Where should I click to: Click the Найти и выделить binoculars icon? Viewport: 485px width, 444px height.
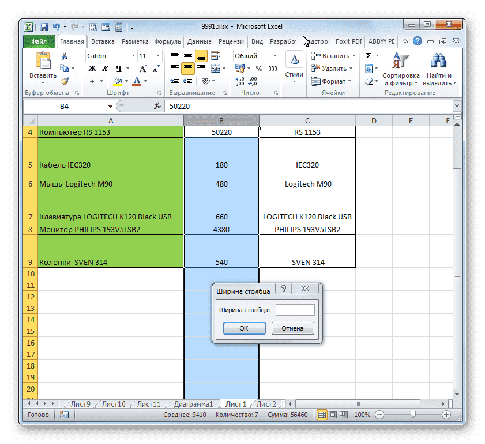(437, 60)
